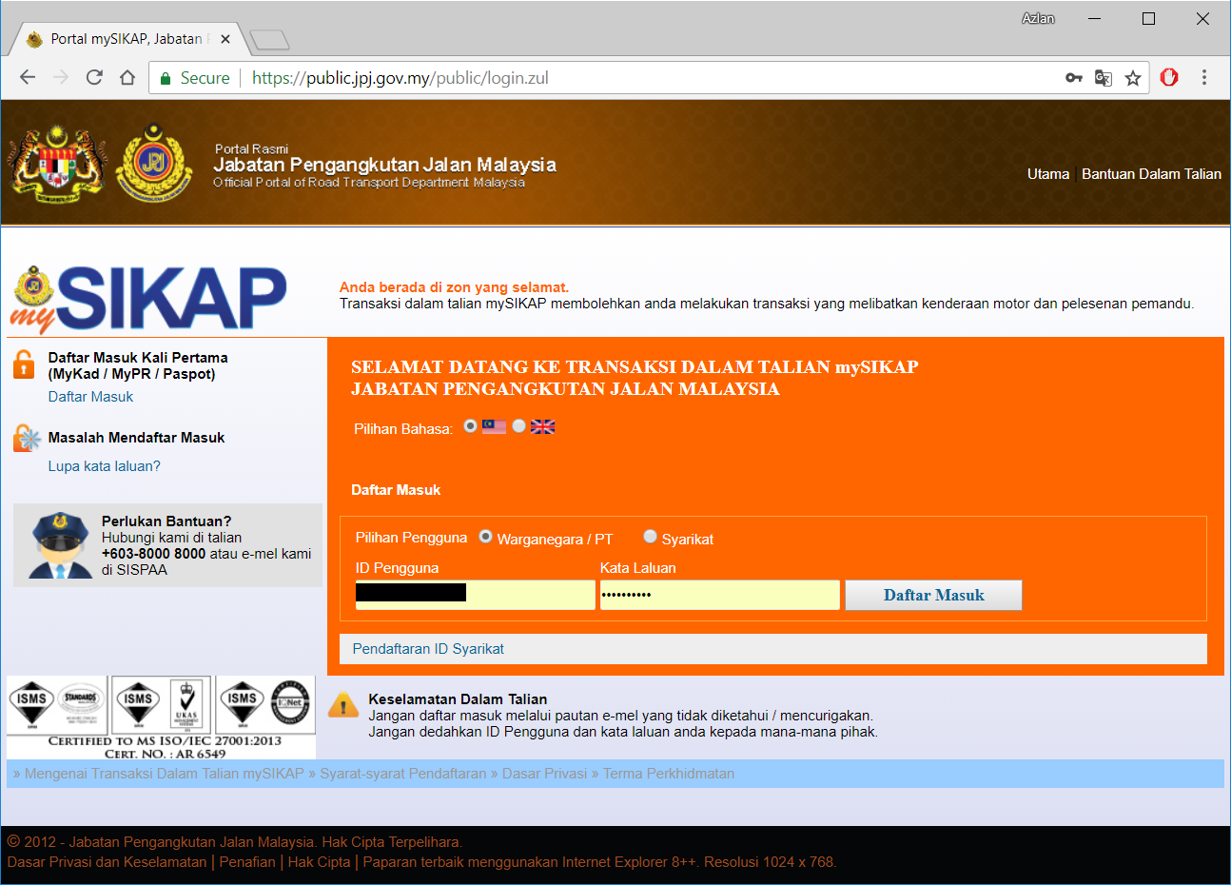The height and width of the screenshot is (885, 1231).
Task: Open the Daftar Masuk first-time registration link
Action: (90, 397)
